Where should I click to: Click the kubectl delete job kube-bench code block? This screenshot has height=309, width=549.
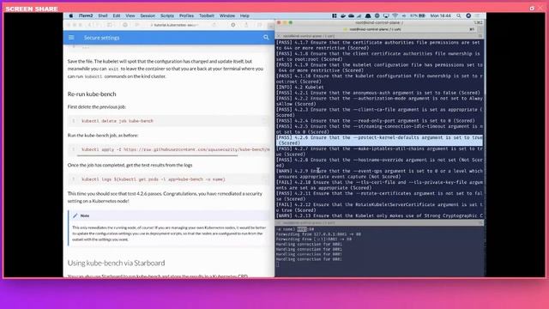(x=169, y=121)
